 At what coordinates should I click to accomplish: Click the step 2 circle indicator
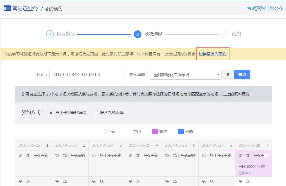(x=137, y=34)
